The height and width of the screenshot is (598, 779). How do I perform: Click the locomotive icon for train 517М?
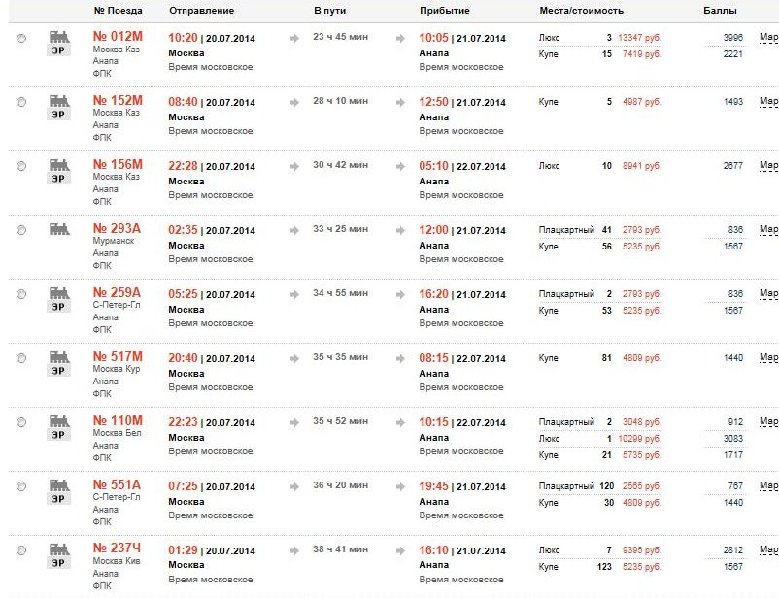(59, 357)
